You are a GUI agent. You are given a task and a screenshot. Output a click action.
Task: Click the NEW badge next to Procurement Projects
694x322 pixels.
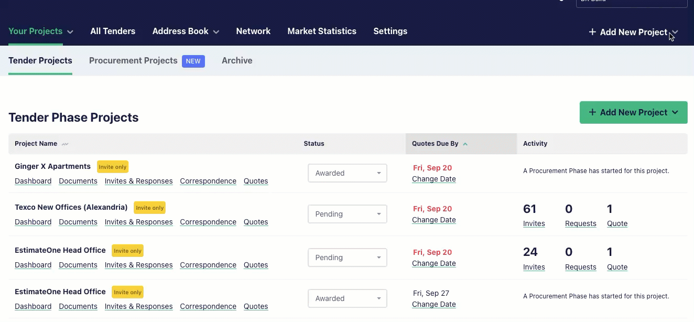[193, 61]
